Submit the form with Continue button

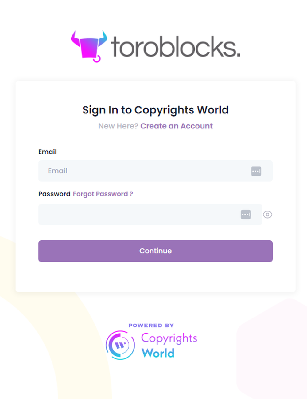pyautogui.click(x=155, y=251)
